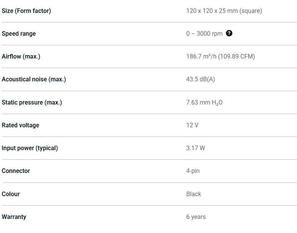297x233 pixels.
Task: Click the 'Colour' label
Action: (11, 194)
